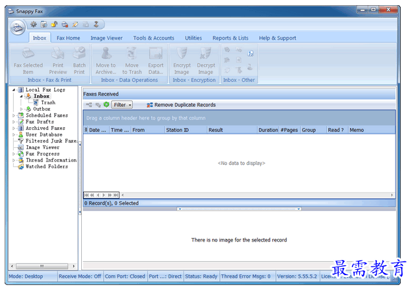Click the Read ? column header
Image resolution: width=412 pixels, height=289 pixels.
(337, 130)
